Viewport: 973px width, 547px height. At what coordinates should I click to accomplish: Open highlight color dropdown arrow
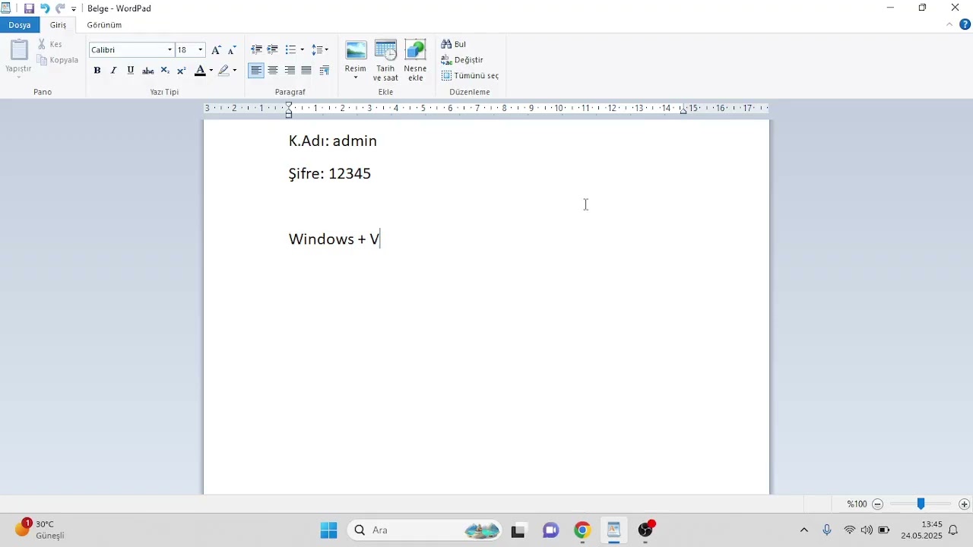click(x=235, y=71)
